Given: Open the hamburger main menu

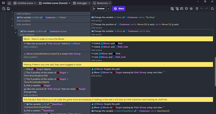Looking at the screenshot, I should 3,3.
